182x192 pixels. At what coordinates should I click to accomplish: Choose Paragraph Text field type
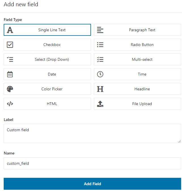(x=137, y=30)
